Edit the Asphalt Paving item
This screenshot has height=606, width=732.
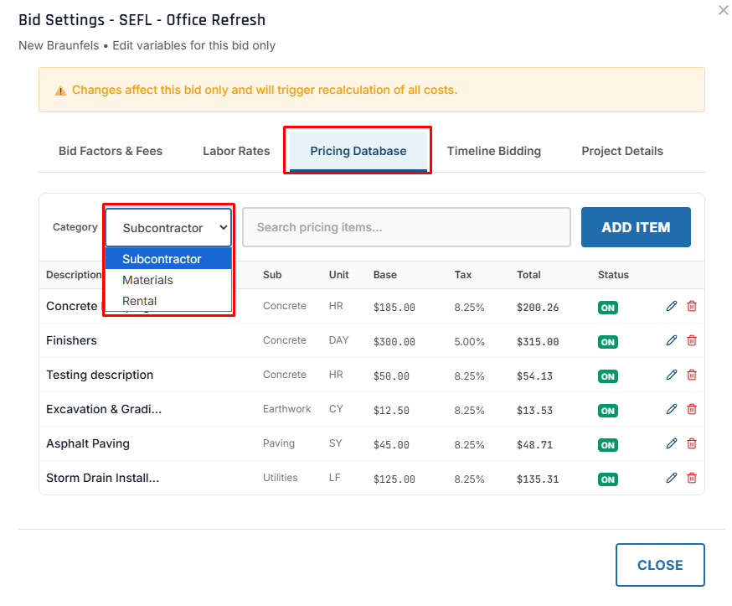pos(671,443)
